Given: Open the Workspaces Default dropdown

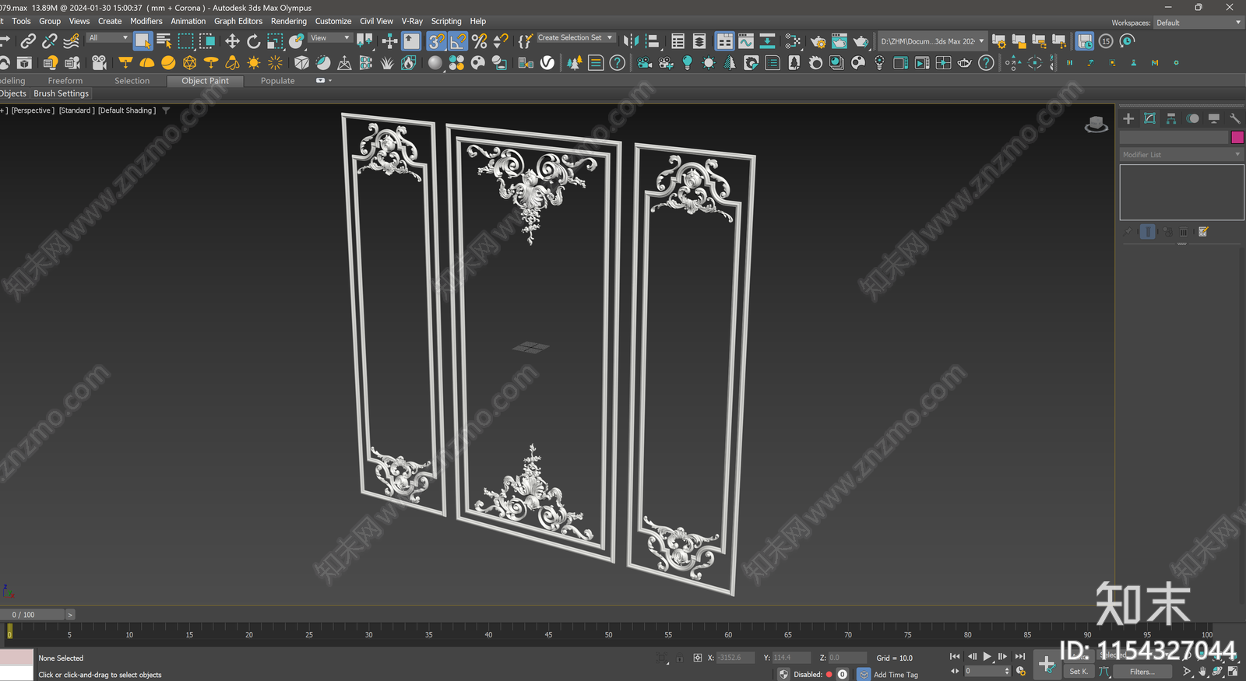Looking at the screenshot, I should click(1198, 23).
